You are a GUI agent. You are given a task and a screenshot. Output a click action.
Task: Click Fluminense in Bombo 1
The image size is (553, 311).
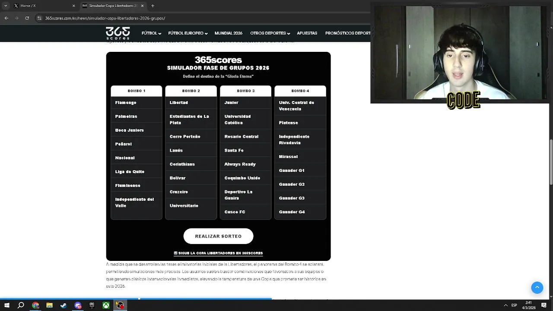pos(128,186)
